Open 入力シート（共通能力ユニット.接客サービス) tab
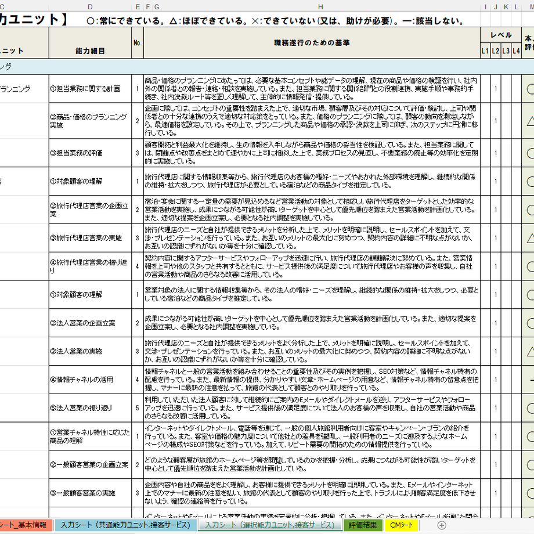Image resolution: width=534 pixels, height=534 pixels. pos(125,525)
